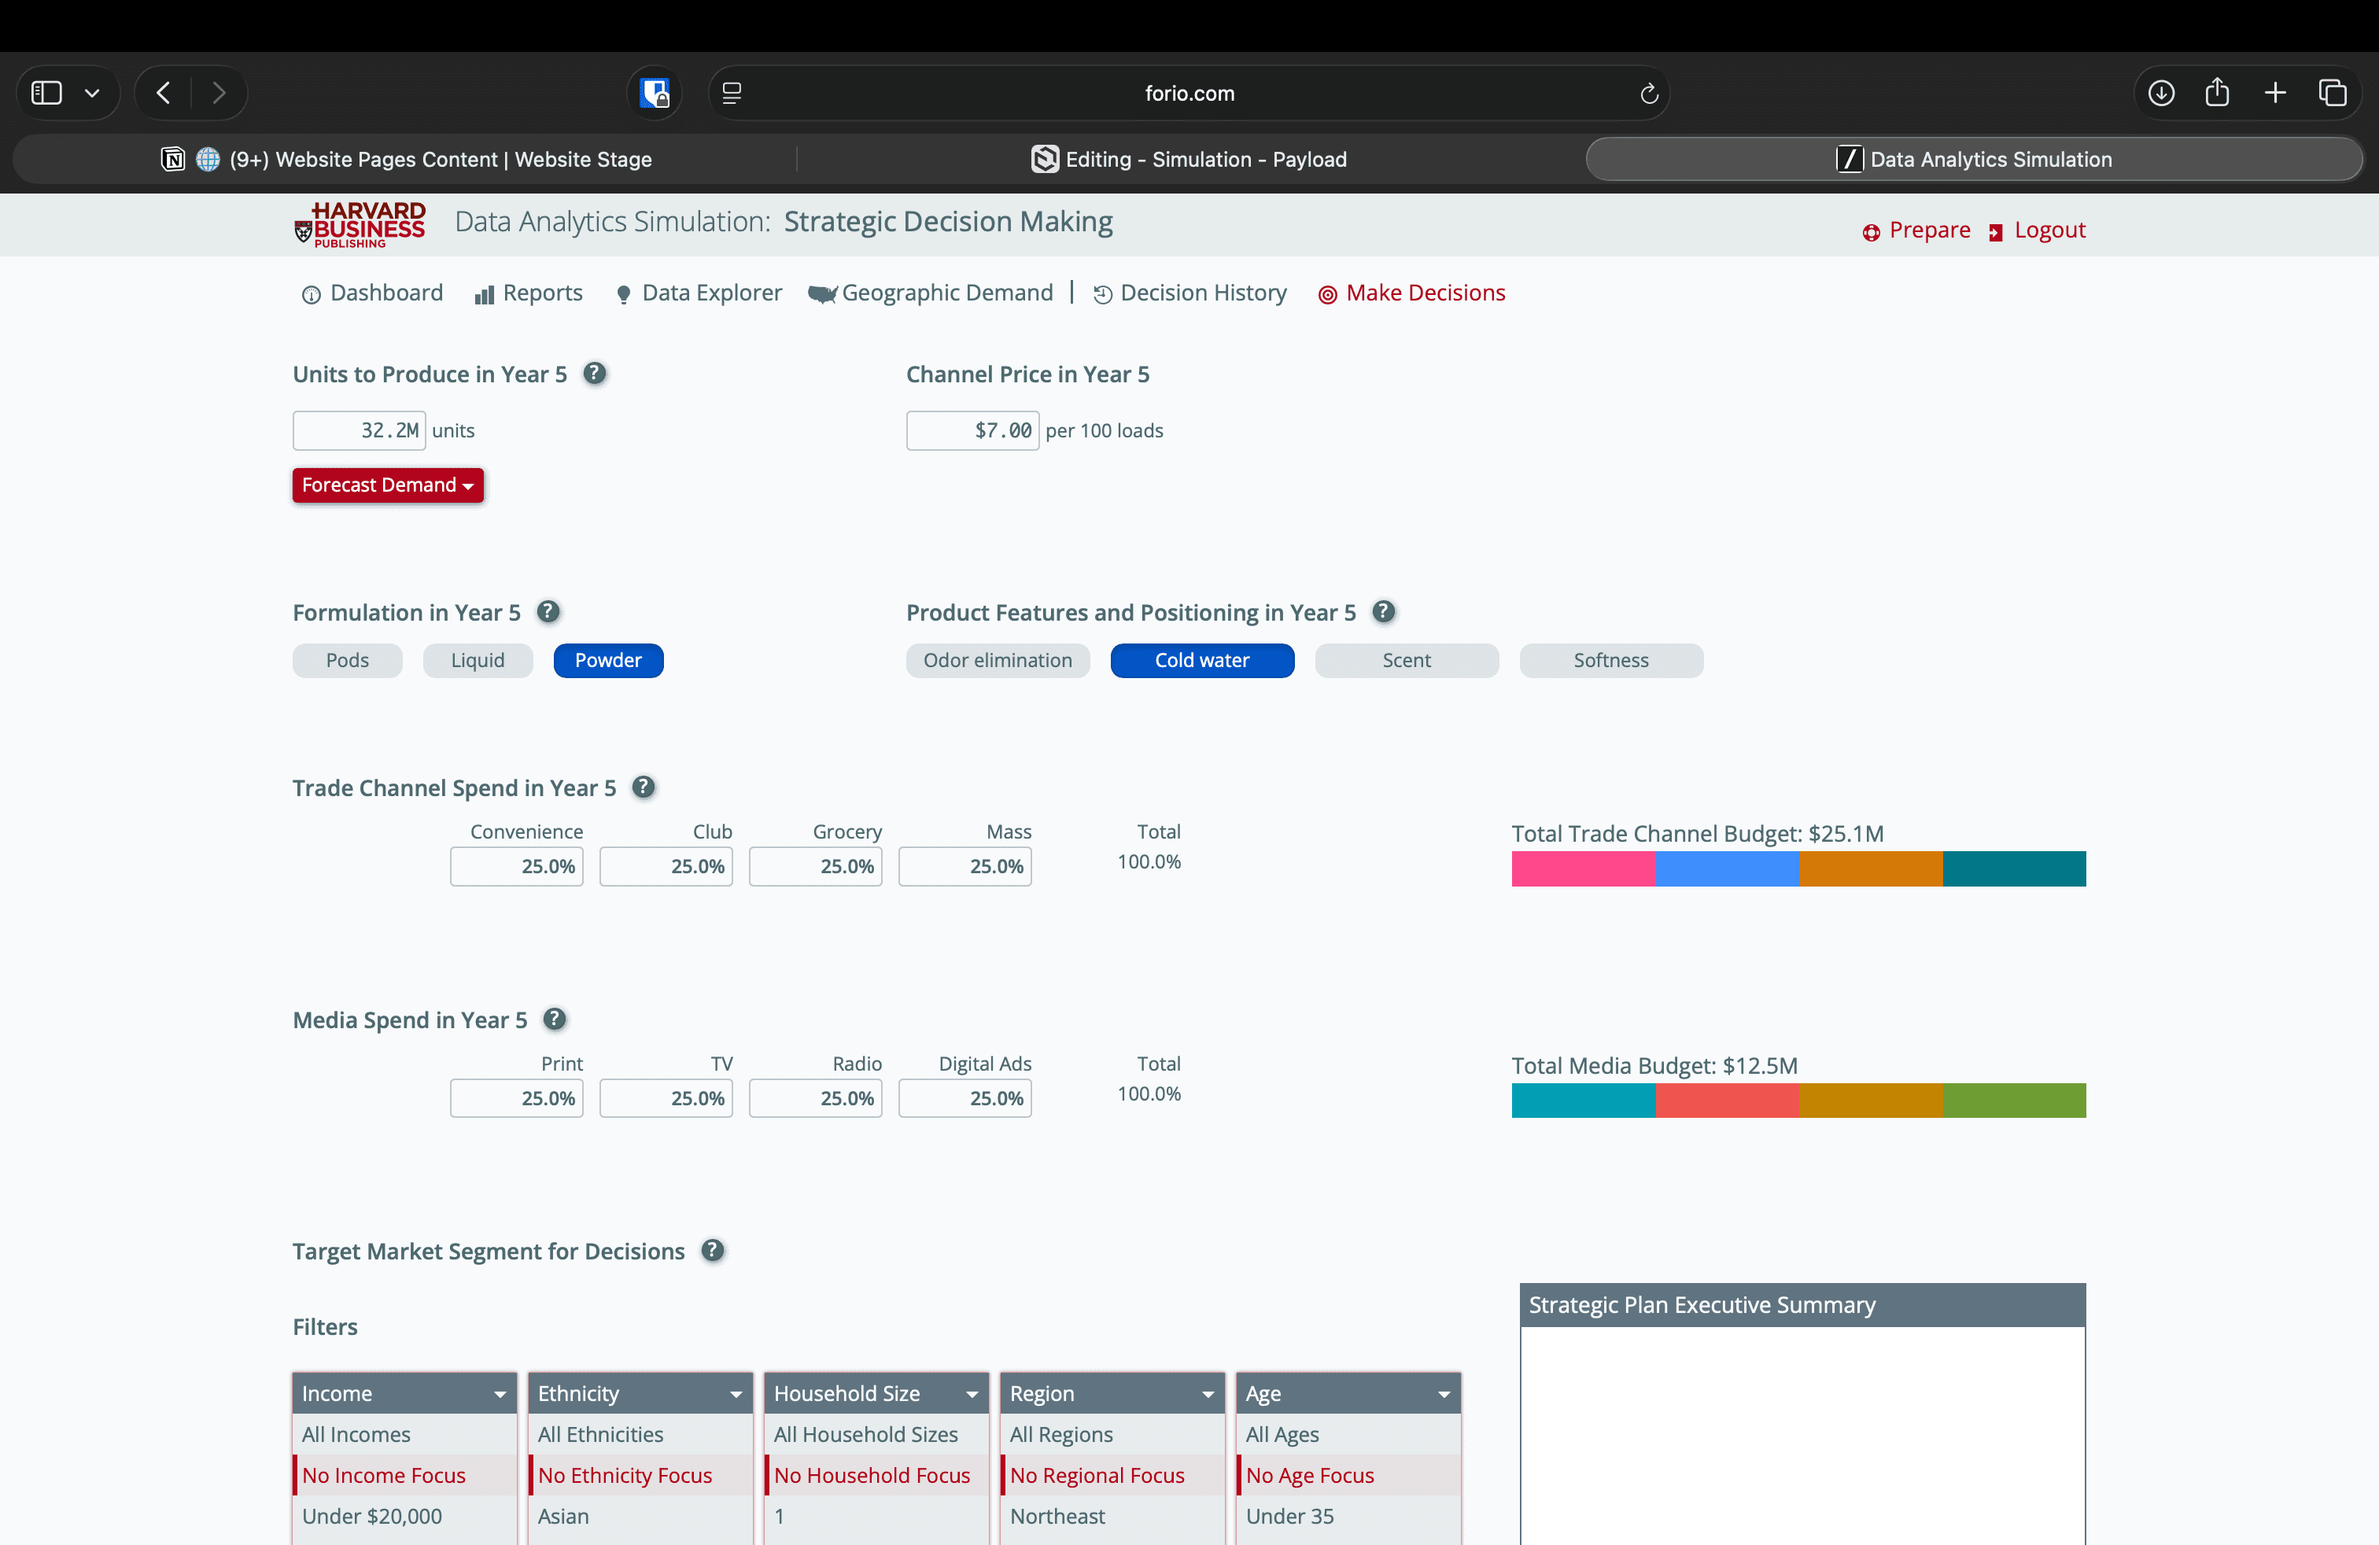Click help icon beside Media Spend

click(x=555, y=1020)
